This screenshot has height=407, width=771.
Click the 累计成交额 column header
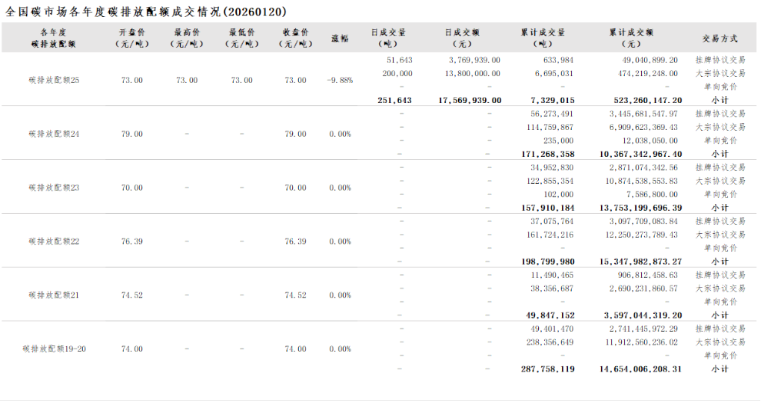(x=630, y=38)
